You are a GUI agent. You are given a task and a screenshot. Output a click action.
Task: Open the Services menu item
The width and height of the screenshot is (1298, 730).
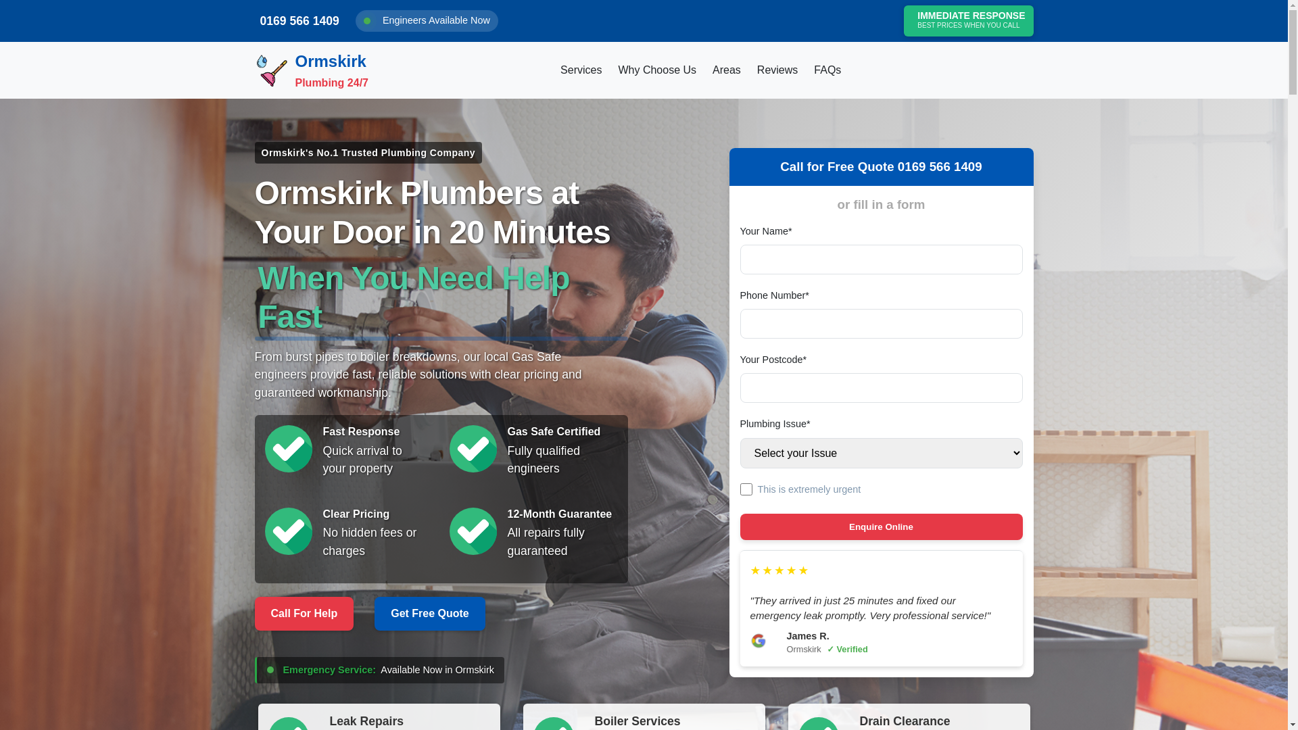(x=581, y=70)
